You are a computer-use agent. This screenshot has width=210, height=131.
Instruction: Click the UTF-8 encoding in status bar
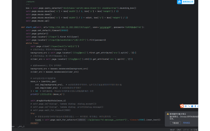[x=186, y=130]
